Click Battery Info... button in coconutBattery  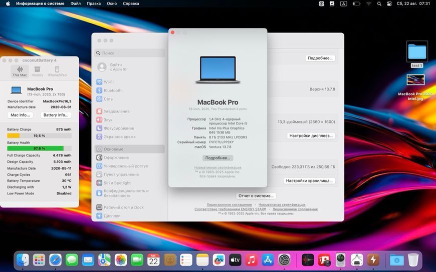tap(56, 115)
